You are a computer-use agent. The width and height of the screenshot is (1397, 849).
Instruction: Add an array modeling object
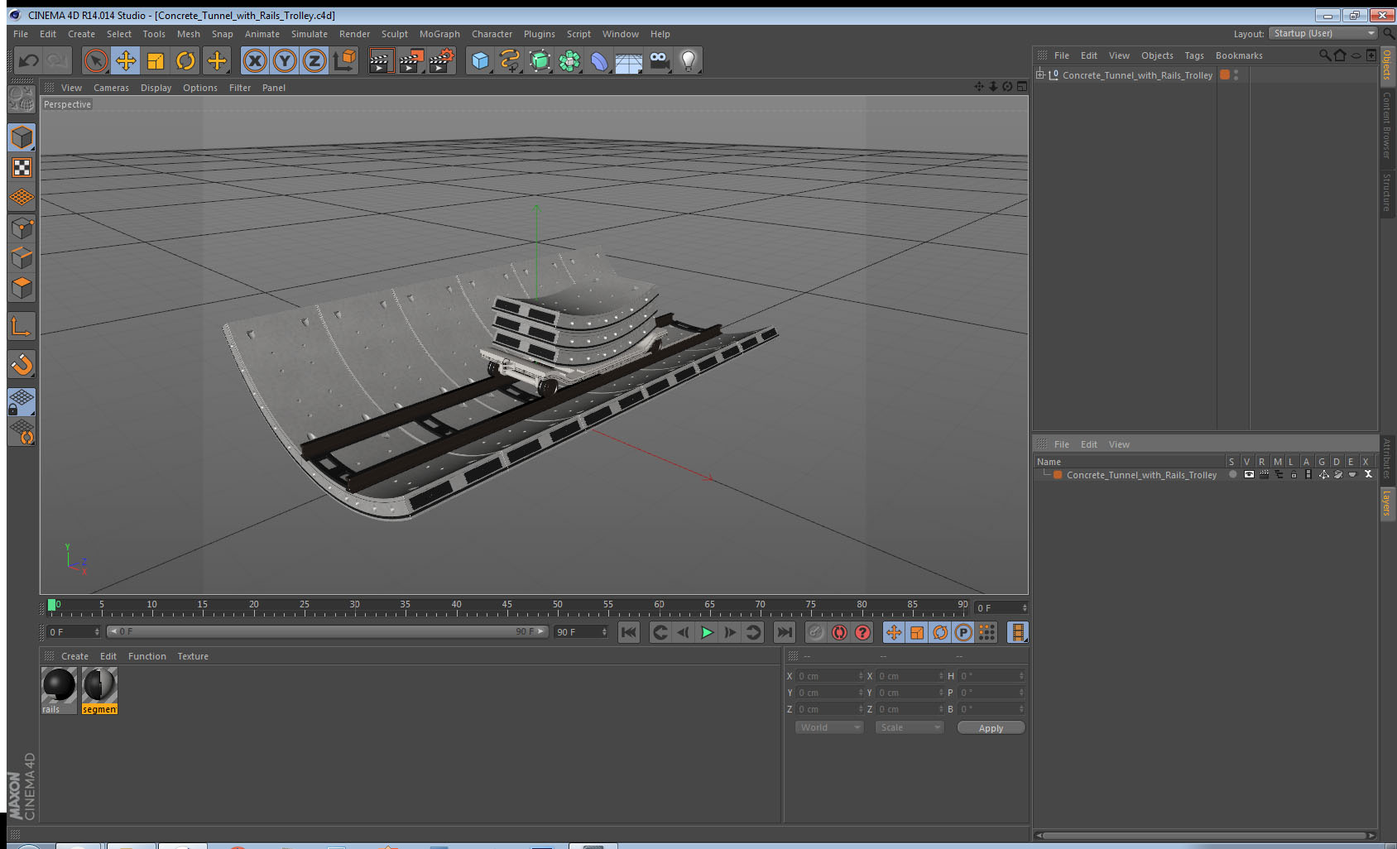pyautogui.click(x=569, y=60)
